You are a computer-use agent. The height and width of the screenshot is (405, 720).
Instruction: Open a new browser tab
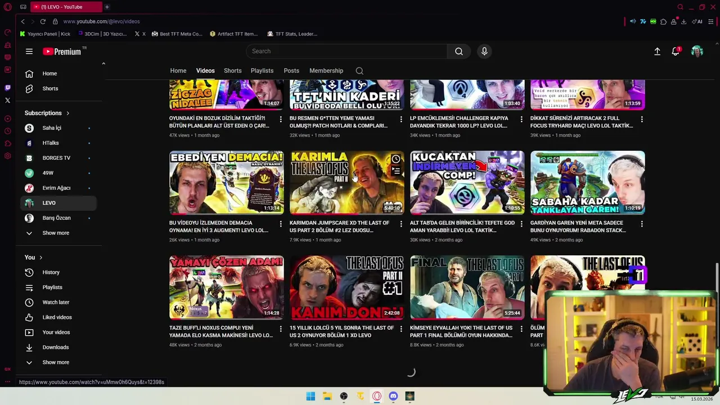[107, 7]
